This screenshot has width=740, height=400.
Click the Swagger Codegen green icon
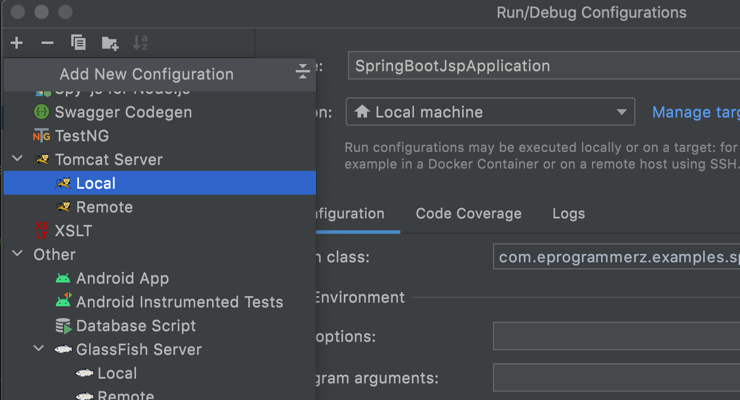[x=42, y=112]
